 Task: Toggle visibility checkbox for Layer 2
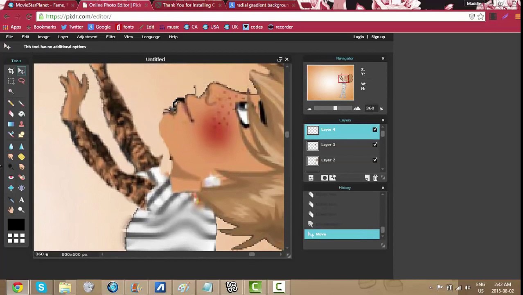point(375,160)
